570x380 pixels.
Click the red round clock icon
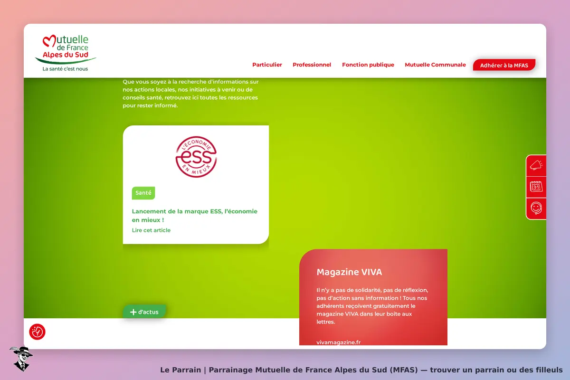click(x=37, y=332)
